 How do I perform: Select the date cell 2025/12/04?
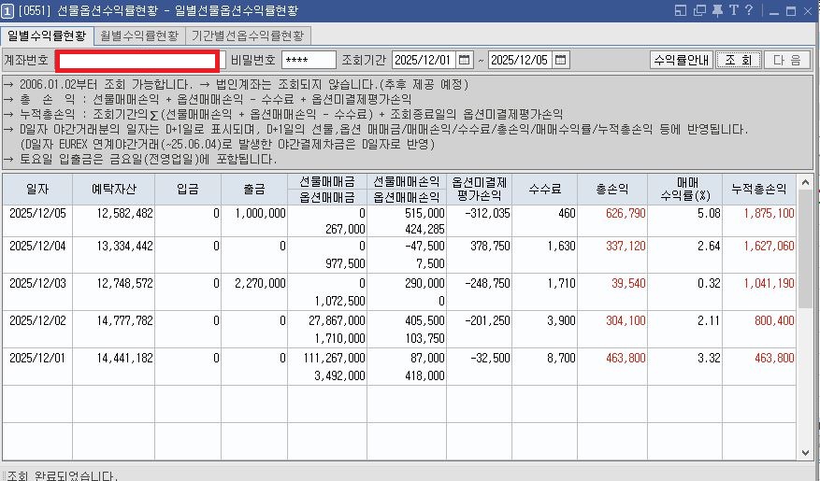[x=37, y=246]
